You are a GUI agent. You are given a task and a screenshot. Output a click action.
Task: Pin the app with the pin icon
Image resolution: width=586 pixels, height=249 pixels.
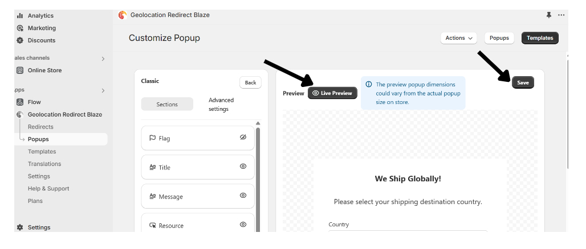pyautogui.click(x=548, y=15)
